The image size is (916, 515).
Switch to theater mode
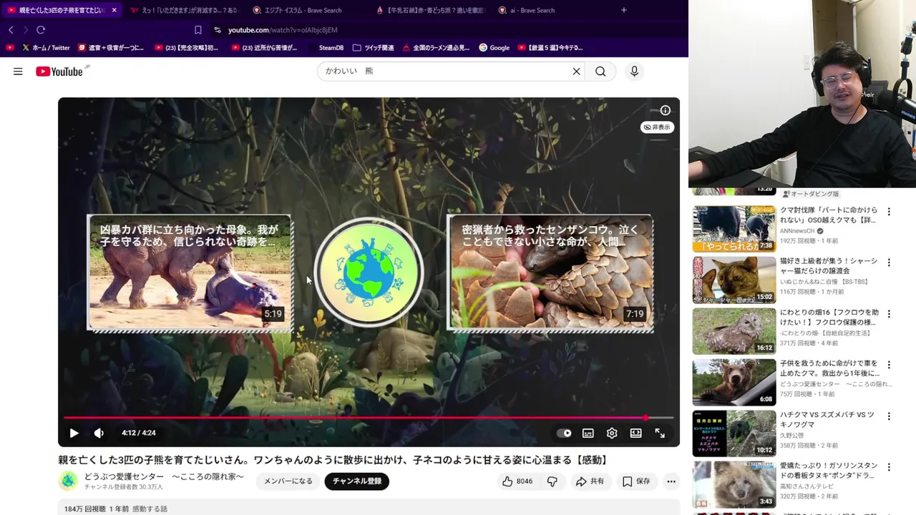[x=635, y=433]
